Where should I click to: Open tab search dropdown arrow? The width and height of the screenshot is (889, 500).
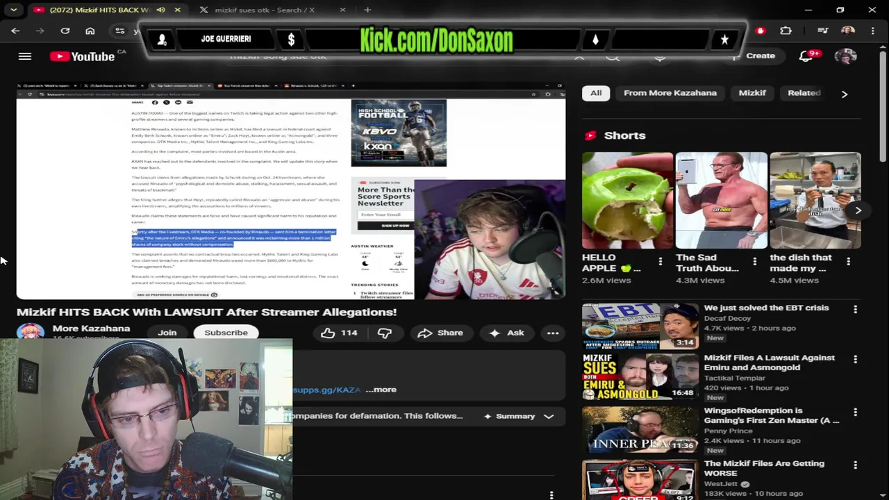13,10
